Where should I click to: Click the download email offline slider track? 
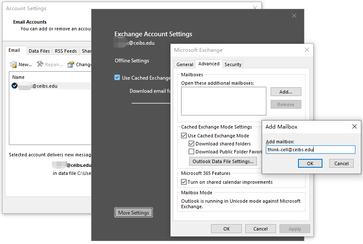click(x=151, y=103)
